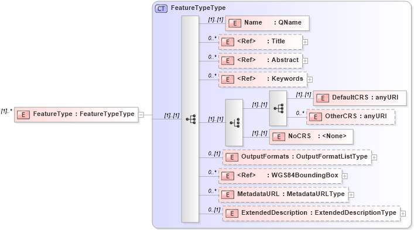Click the OtherCRS : anyURI label
414x230 pixels.
coord(356,116)
